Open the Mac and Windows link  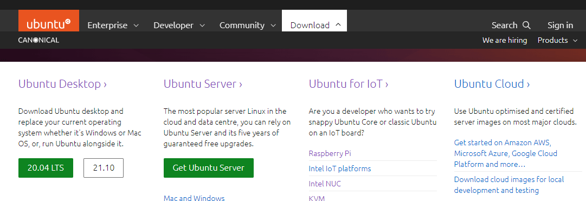(194, 198)
